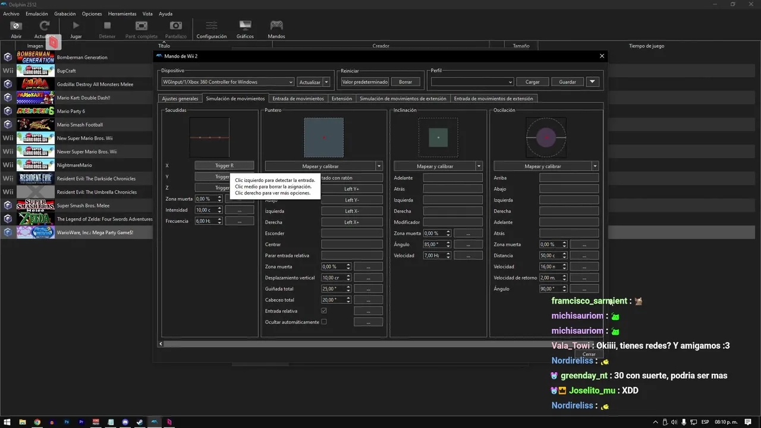Click the Actualizar button
The image size is (761, 428).
coord(310,82)
